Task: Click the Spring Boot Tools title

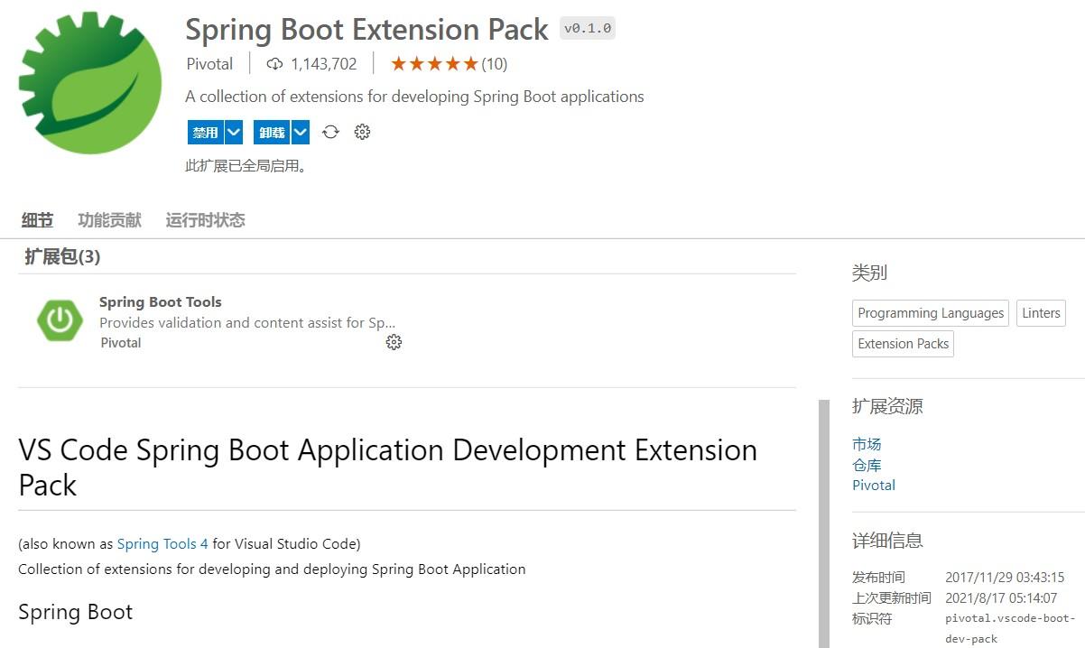Action: tap(160, 302)
